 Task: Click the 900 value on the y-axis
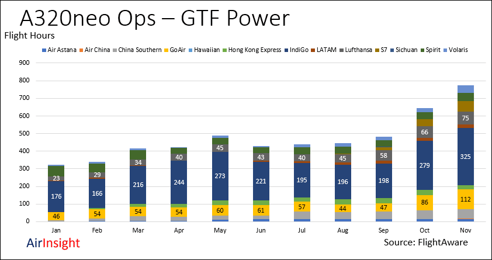coord(24,63)
